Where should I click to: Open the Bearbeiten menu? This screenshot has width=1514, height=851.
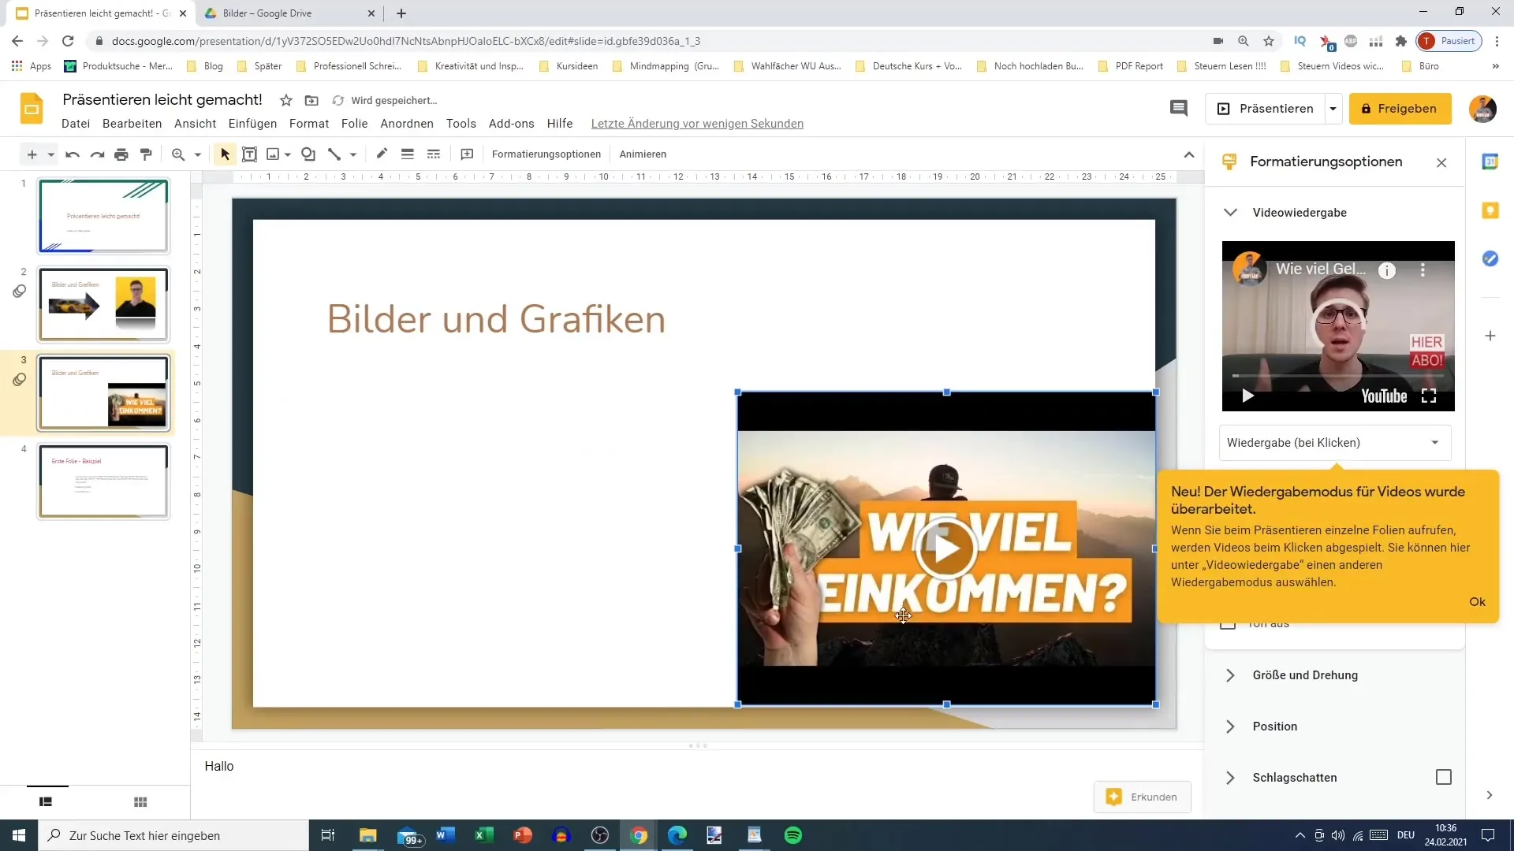click(x=132, y=124)
